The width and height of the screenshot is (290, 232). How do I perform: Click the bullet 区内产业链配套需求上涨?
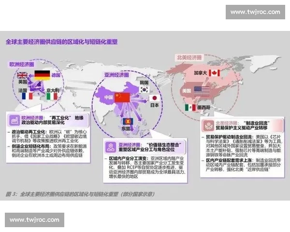[x=229, y=160]
